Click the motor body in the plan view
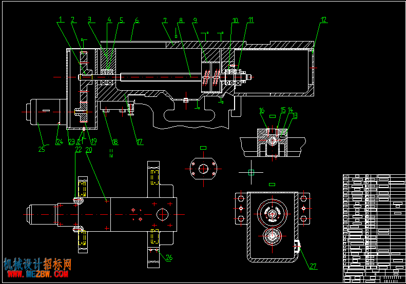The width and height of the screenshot is (406, 284). [43, 214]
